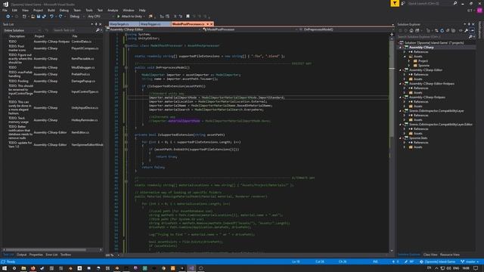
Task: Select the Solution 'Island Game' root node
Action: coord(433,43)
